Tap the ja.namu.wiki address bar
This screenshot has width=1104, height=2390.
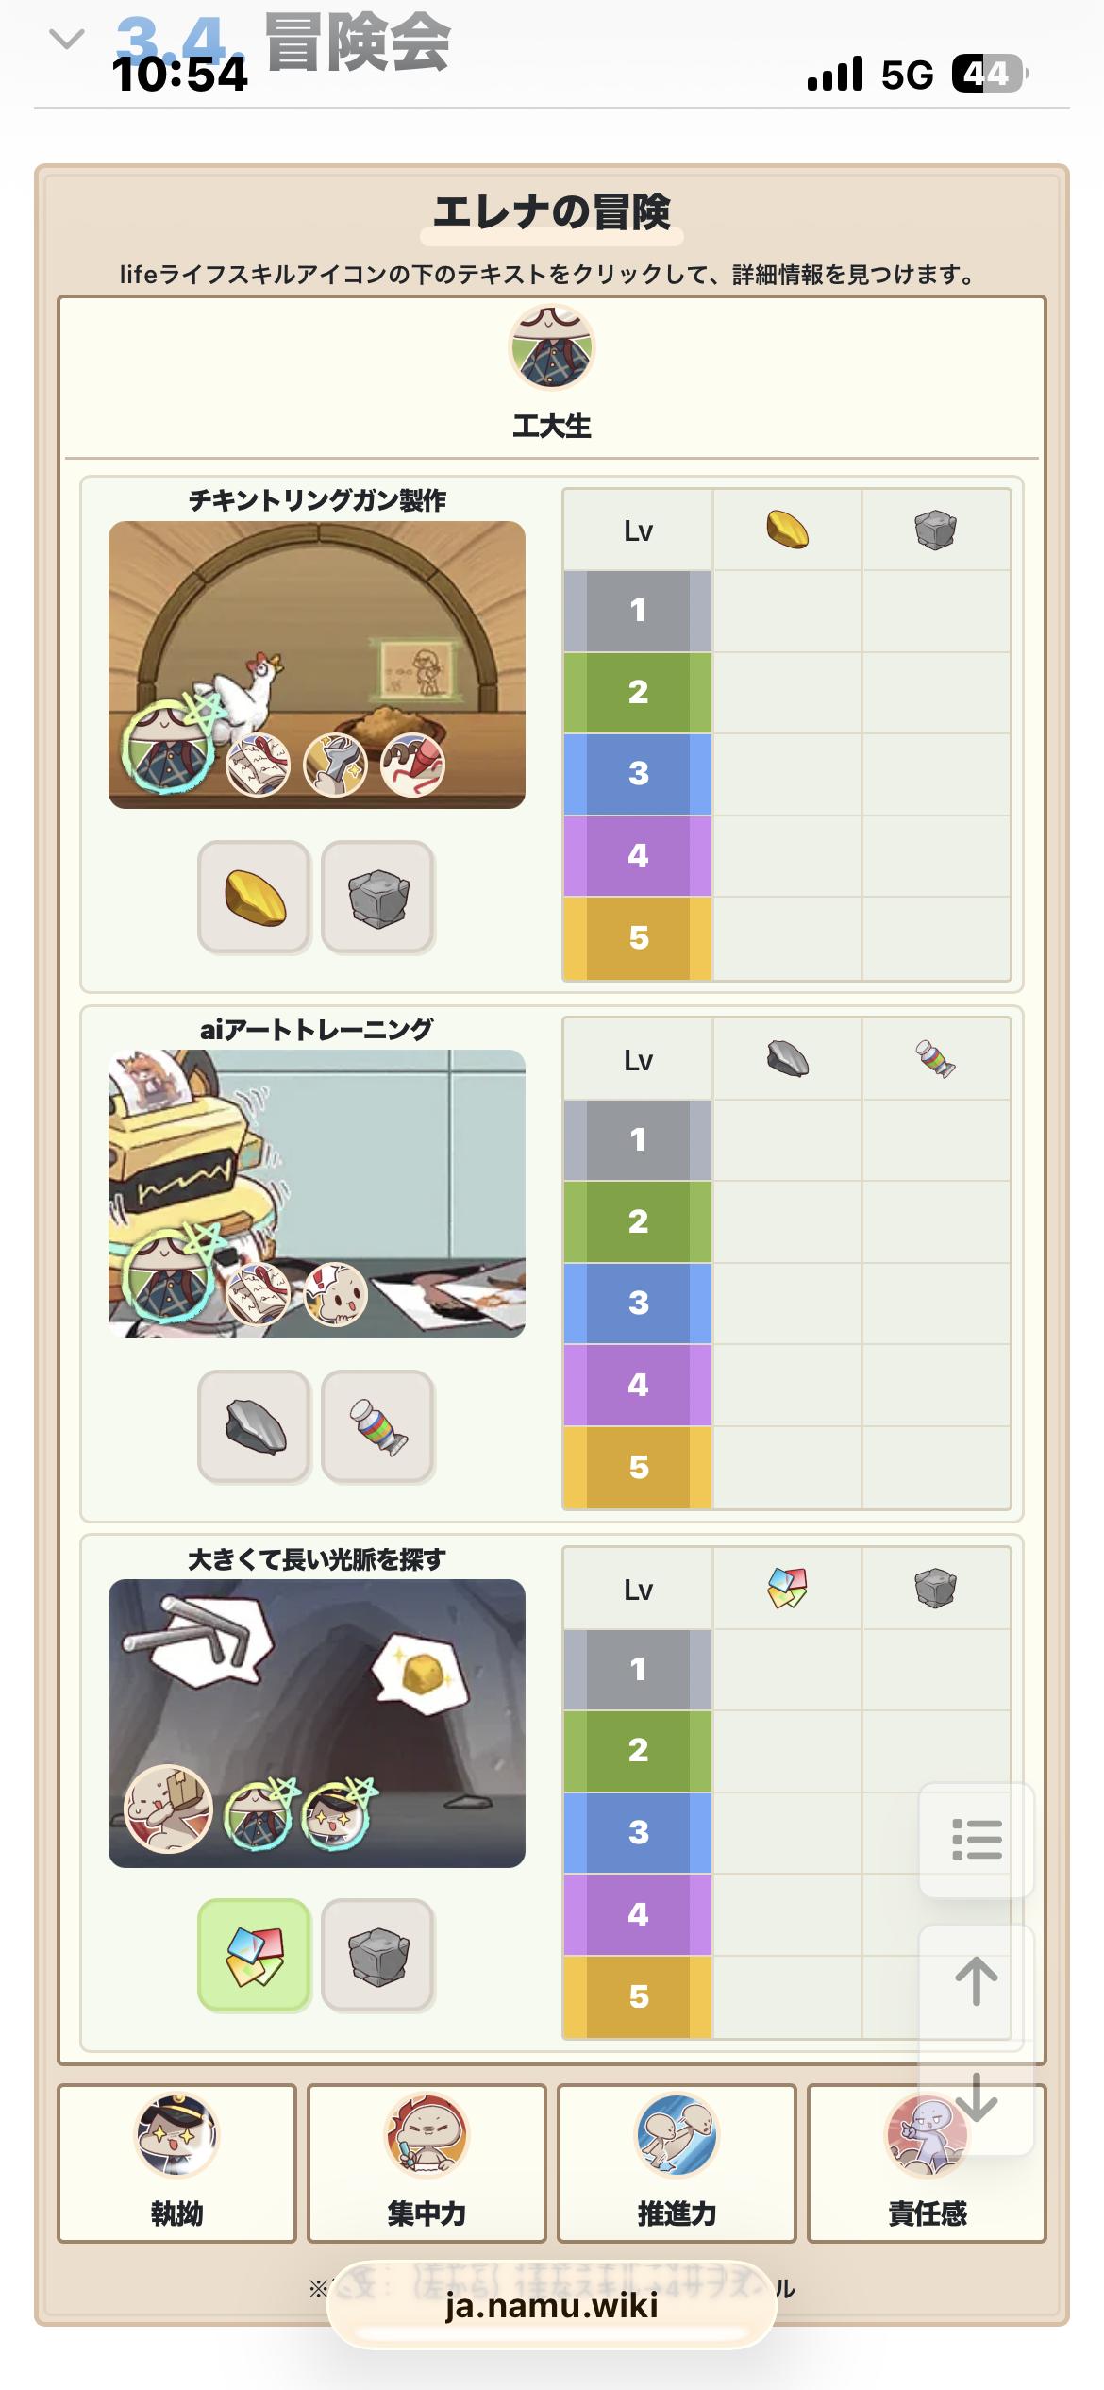coord(552,2306)
